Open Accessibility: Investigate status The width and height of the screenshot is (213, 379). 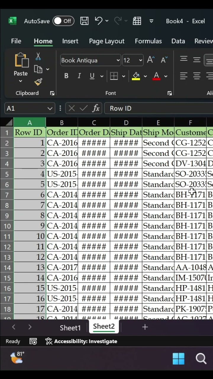coord(81,341)
